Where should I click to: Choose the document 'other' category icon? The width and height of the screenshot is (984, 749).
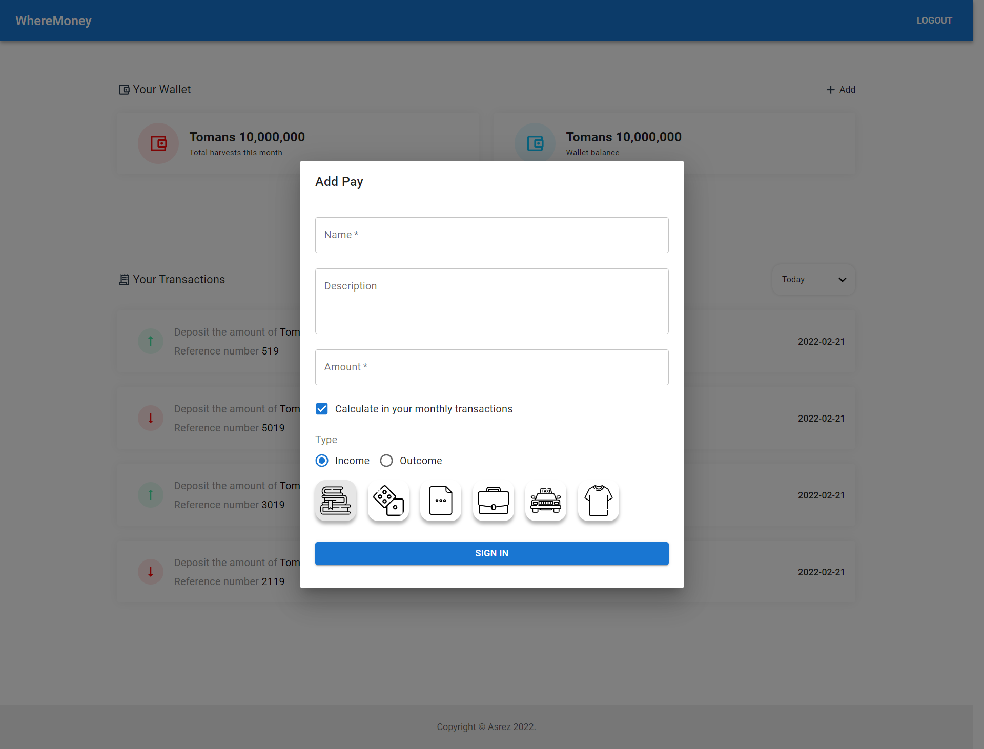click(441, 501)
